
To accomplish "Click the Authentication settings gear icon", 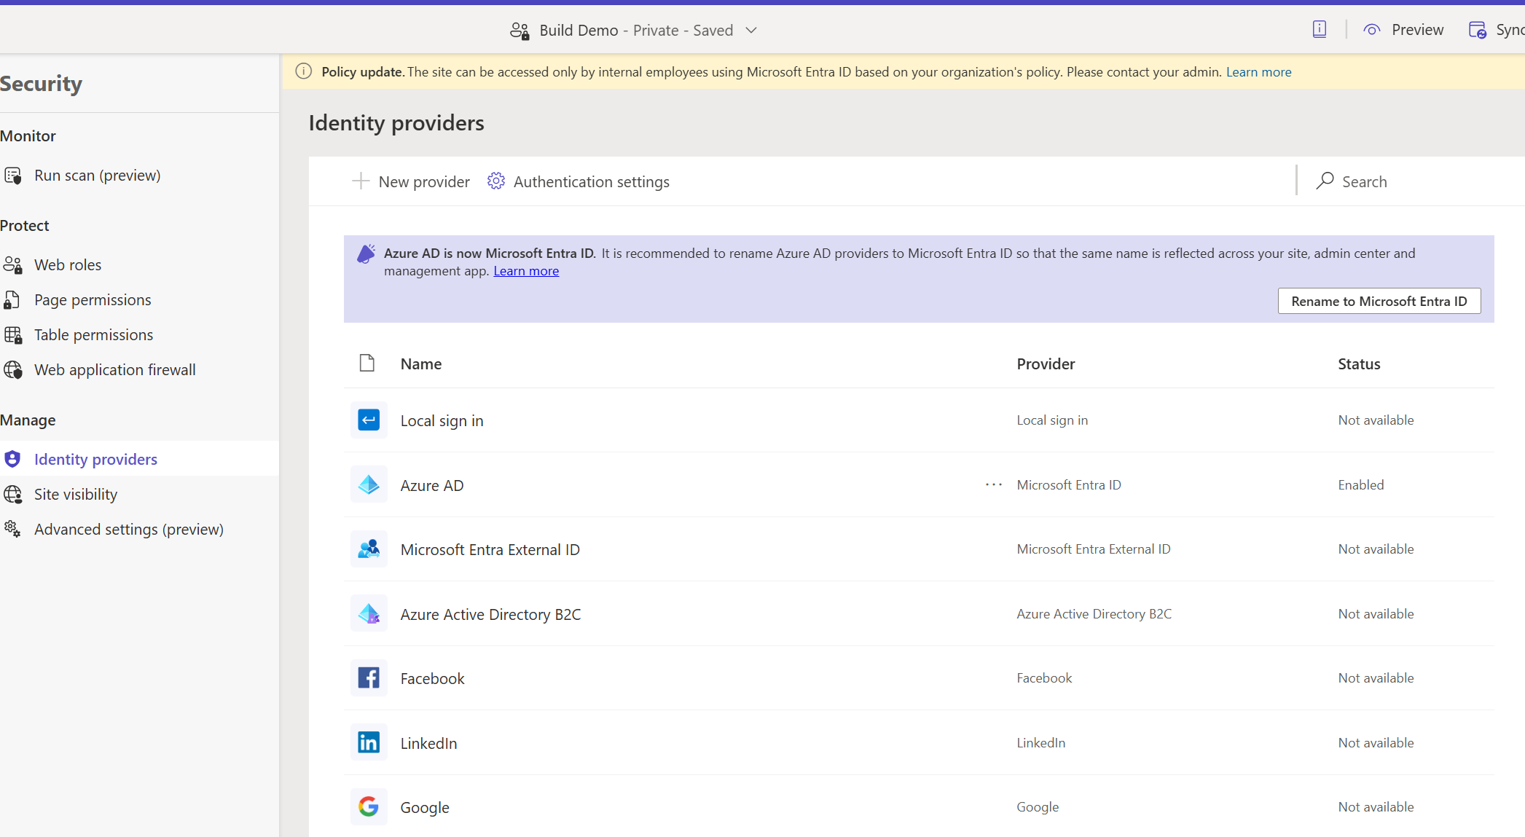I will click(x=496, y=181).
